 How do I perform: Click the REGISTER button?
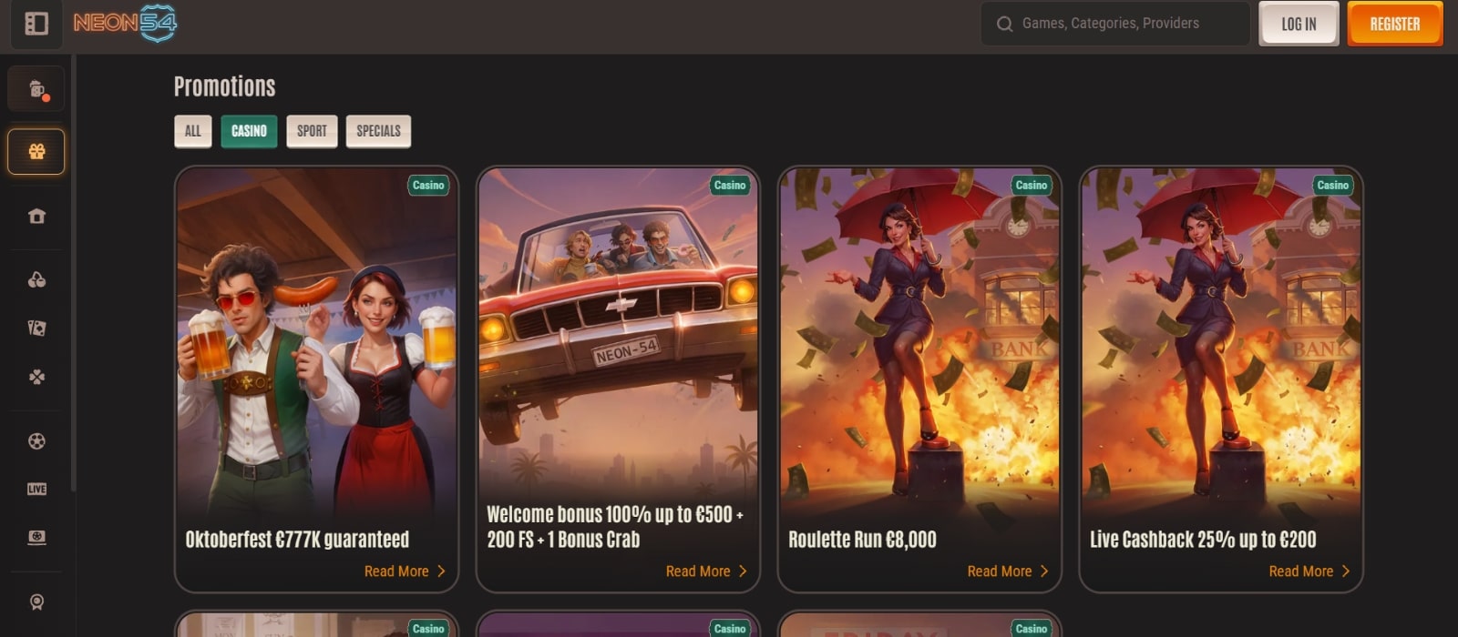click(x=1395, y=24)
